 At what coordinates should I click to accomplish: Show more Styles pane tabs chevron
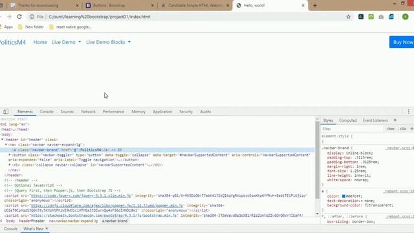click(395, 120)
